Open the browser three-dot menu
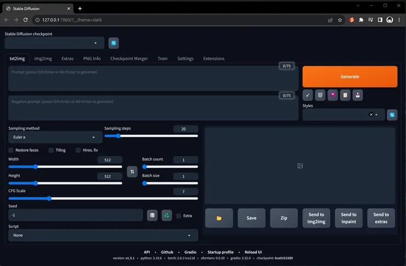This screenshot has height=266, width=406. [x=399, y=20]
